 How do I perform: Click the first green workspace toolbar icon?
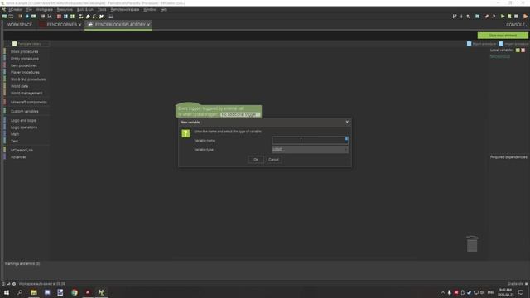pyautogui.click(x=4, y=17)
